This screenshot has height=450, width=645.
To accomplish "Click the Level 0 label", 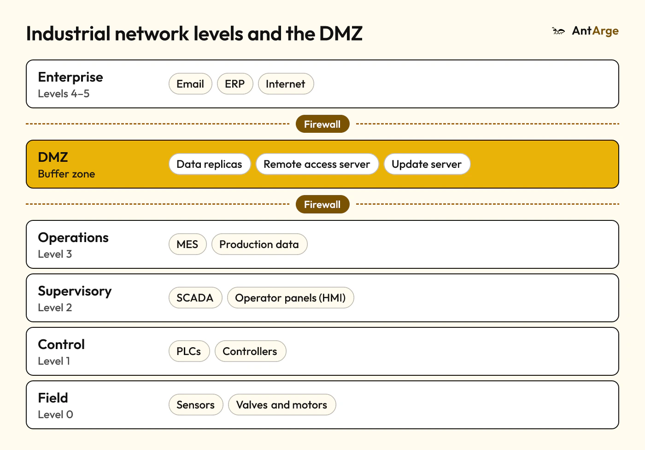I will 55,414.
